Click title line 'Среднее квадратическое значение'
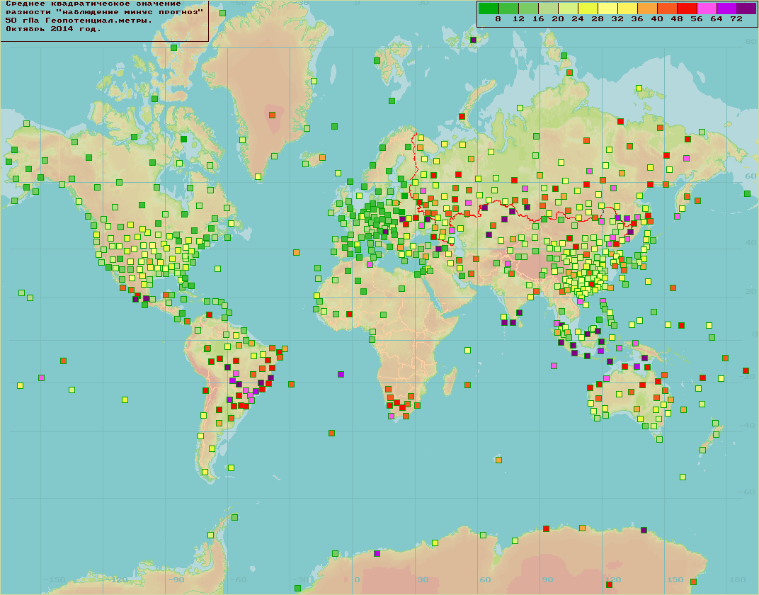The height and width of the screenshot is (595, 759). 93,4
